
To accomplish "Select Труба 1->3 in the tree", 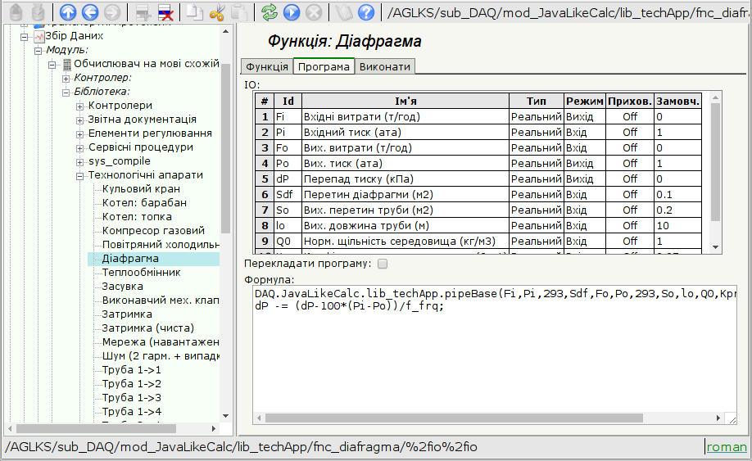I will click(131, 397).
